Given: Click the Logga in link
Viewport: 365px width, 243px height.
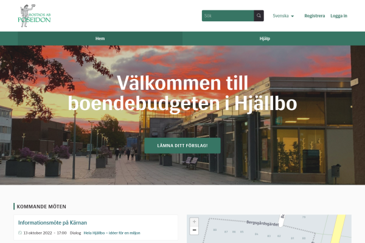Looking at the screenshot, I should (339, 16).
